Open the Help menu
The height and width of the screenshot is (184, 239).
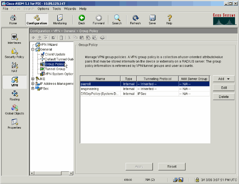click(x=83, y=9)
